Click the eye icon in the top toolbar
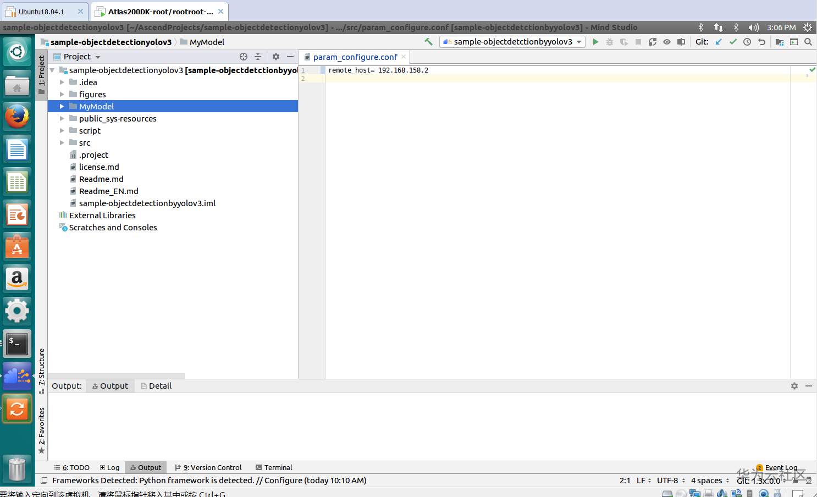The width and height of the screenshot is (817, 497). click(667, 42)
